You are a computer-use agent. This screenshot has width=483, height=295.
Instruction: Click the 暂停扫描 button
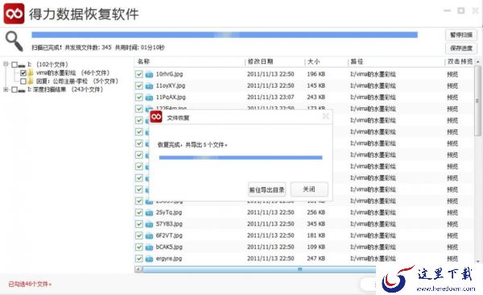click(460, 35)
